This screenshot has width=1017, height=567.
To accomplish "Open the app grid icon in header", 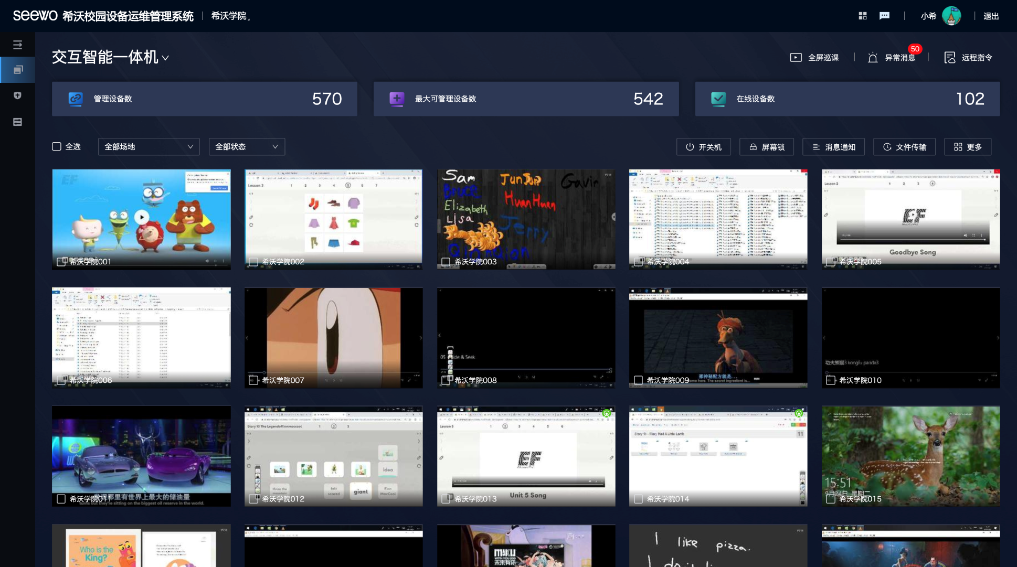I will [x=863, y=16].
